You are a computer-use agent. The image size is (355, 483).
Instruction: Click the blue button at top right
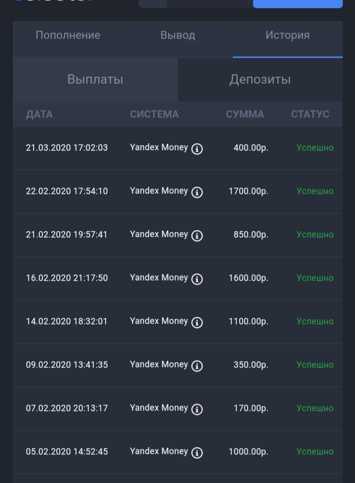click(297, 3)
